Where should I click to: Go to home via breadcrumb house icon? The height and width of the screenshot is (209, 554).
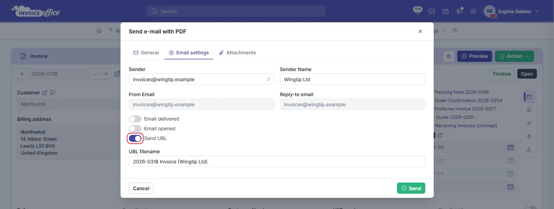click(99, 31)
